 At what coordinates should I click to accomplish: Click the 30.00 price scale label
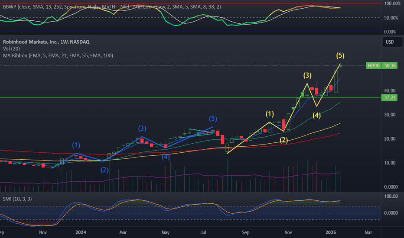(x=390, y=115)
